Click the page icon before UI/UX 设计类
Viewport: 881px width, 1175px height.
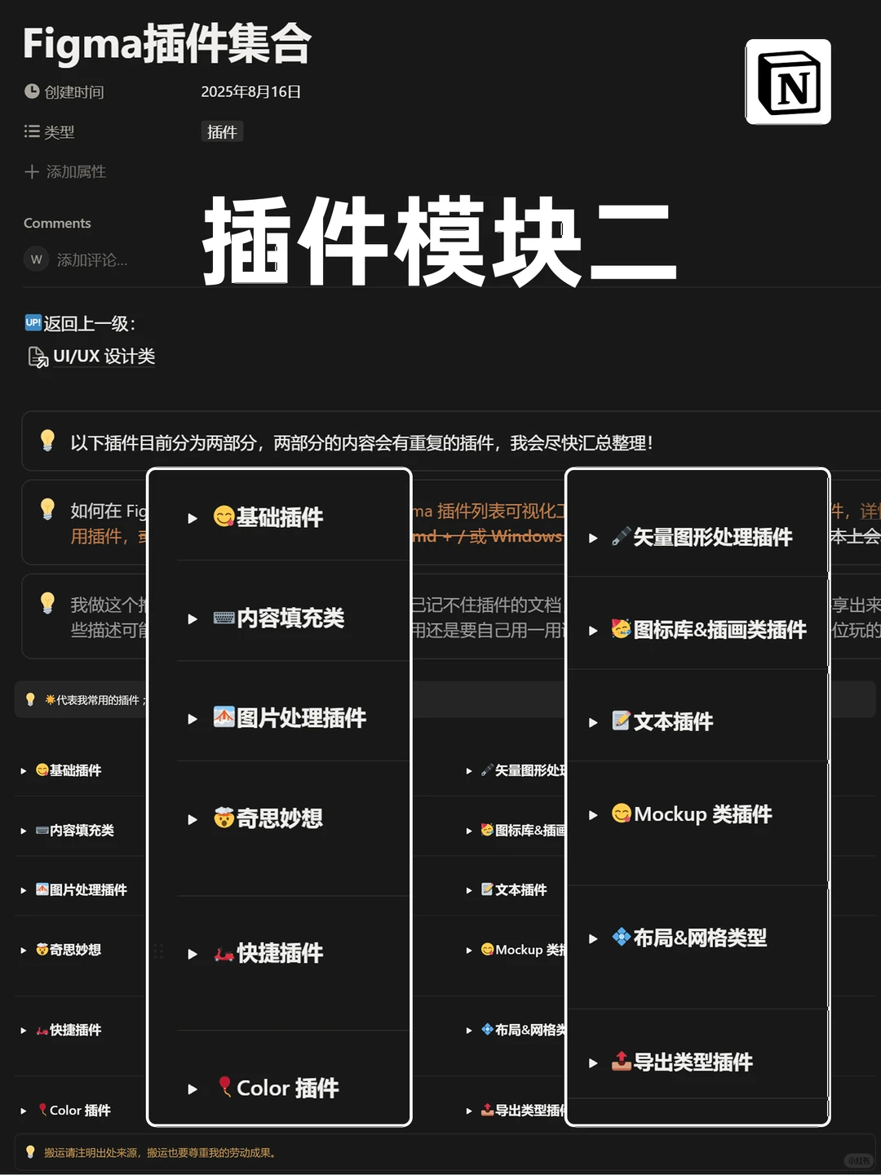38,357
